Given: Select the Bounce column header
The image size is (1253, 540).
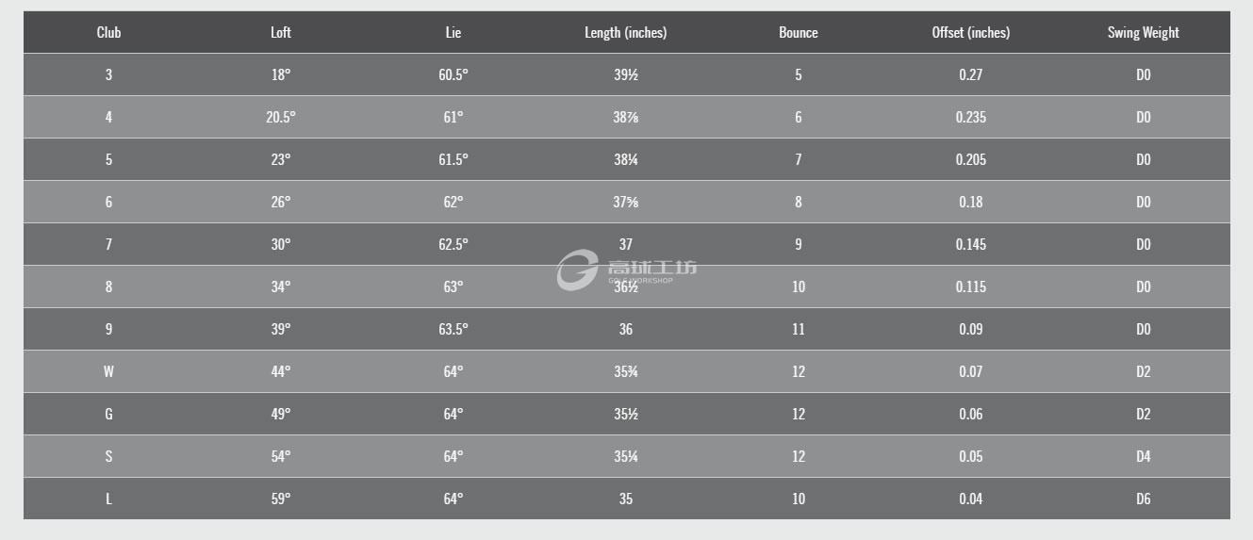Looking at the screenshot, I should pyautogui.click(x=799, y=32).
